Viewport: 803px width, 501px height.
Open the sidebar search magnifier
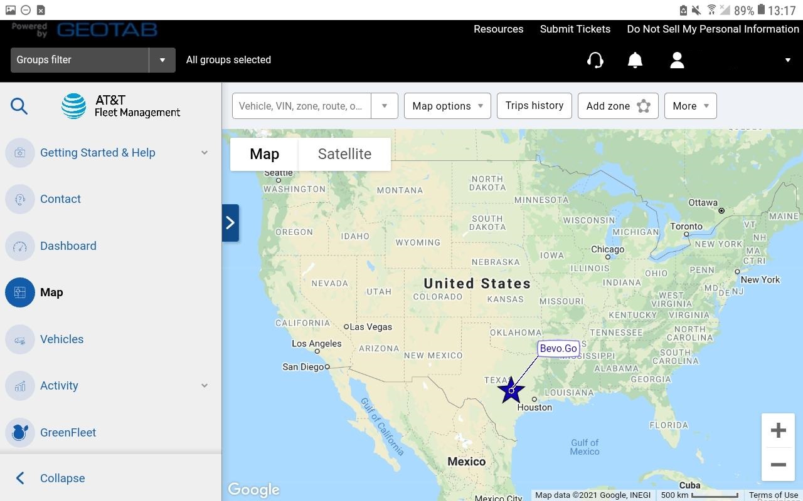[x=19, y=106]
